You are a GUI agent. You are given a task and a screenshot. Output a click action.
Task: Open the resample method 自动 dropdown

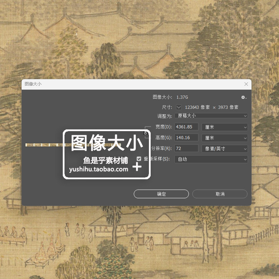click(211, 159)
